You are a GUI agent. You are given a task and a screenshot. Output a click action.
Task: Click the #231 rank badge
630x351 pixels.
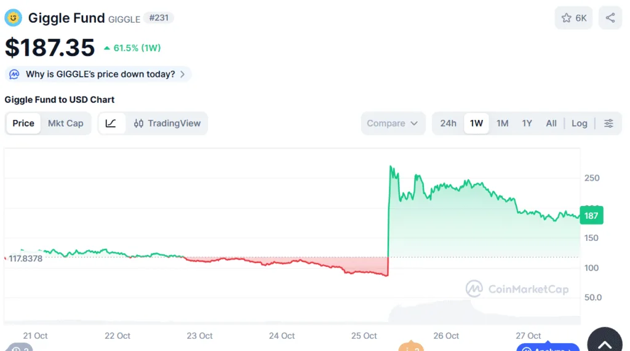[159, 18]
